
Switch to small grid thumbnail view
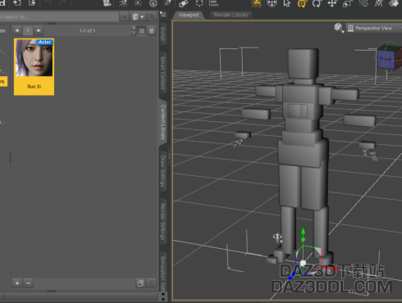pos(142,31)
